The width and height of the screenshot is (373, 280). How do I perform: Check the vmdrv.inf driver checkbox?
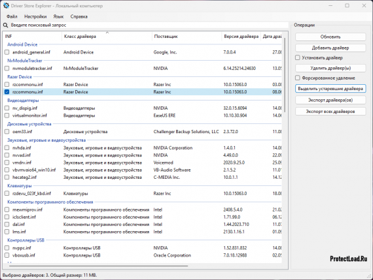click(7, 163)
